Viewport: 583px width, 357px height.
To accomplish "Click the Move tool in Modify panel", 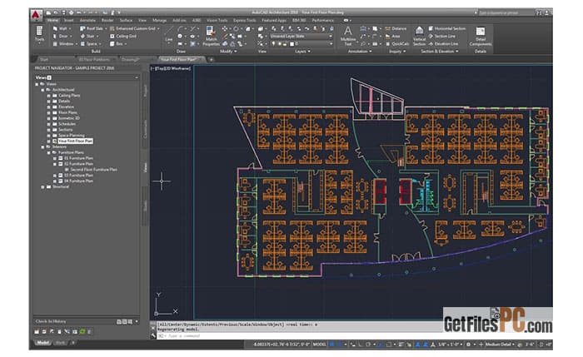I will (225, 28).
